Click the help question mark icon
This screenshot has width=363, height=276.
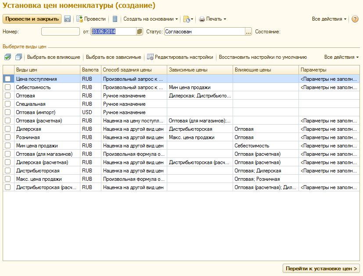(x=355, y=19)
